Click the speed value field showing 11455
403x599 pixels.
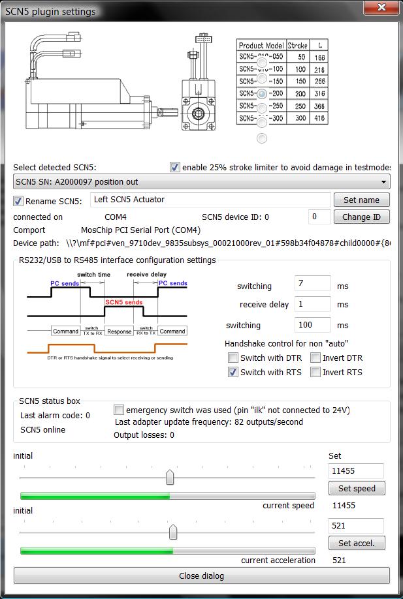(355, 471)
